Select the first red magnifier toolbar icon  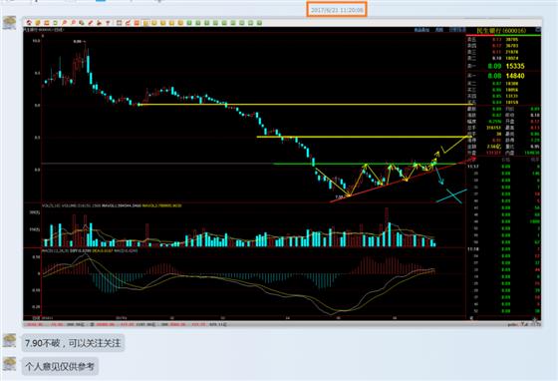pyautogui.click(x=64, y=23)
